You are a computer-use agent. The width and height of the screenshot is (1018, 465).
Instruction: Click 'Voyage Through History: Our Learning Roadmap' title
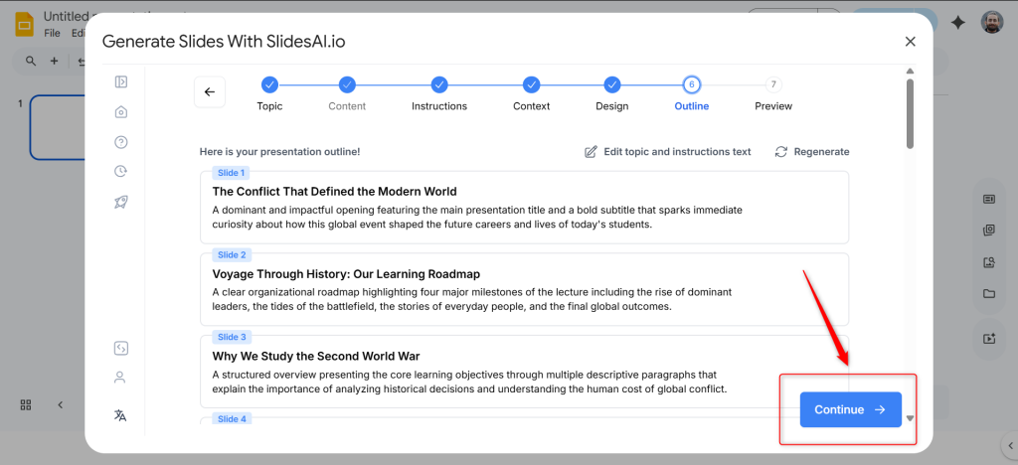[346, 273]
